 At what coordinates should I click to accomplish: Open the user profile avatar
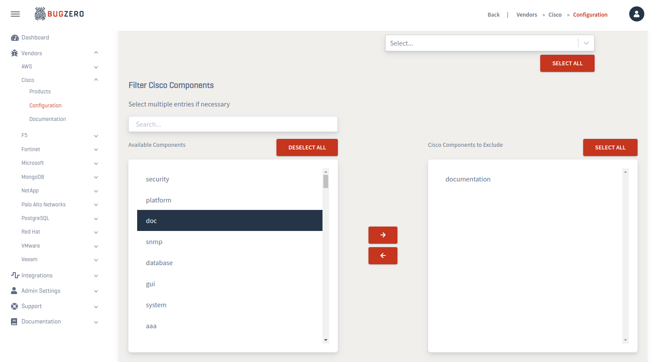637,14
